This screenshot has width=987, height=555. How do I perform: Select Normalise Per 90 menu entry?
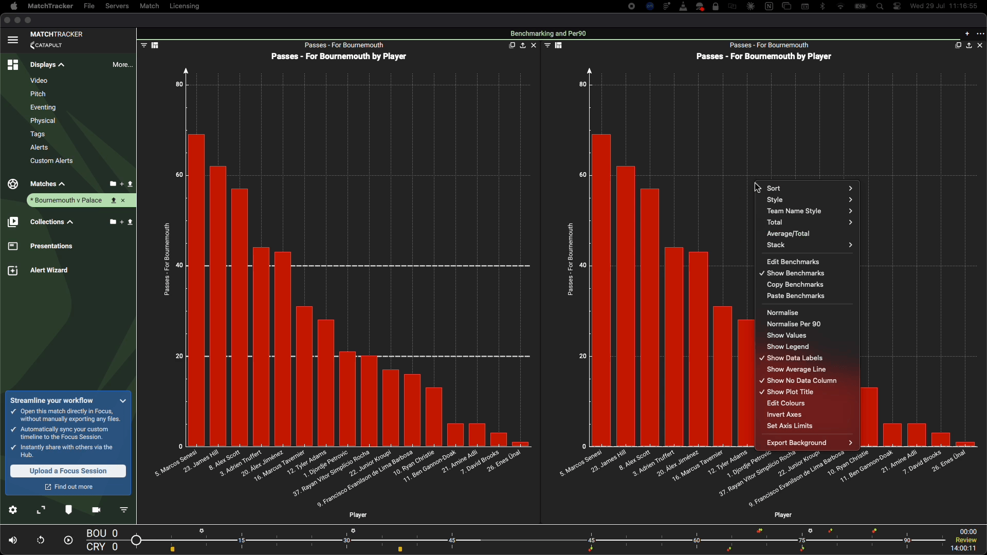click(794, 324)
